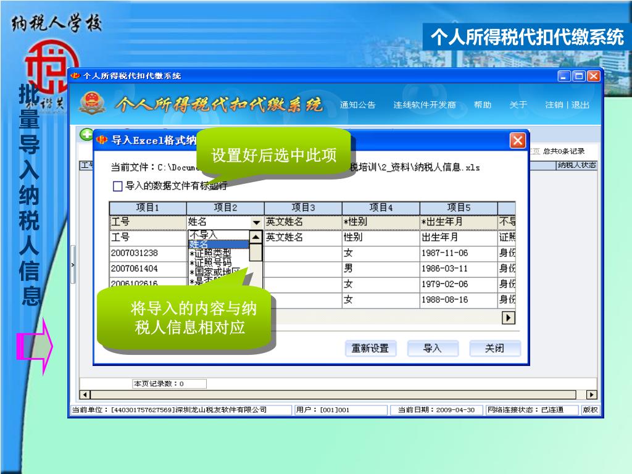Viewport: 632px width, 474px height.
Task: Click the 纳税人状态 column header
Action: click(576, 165)
